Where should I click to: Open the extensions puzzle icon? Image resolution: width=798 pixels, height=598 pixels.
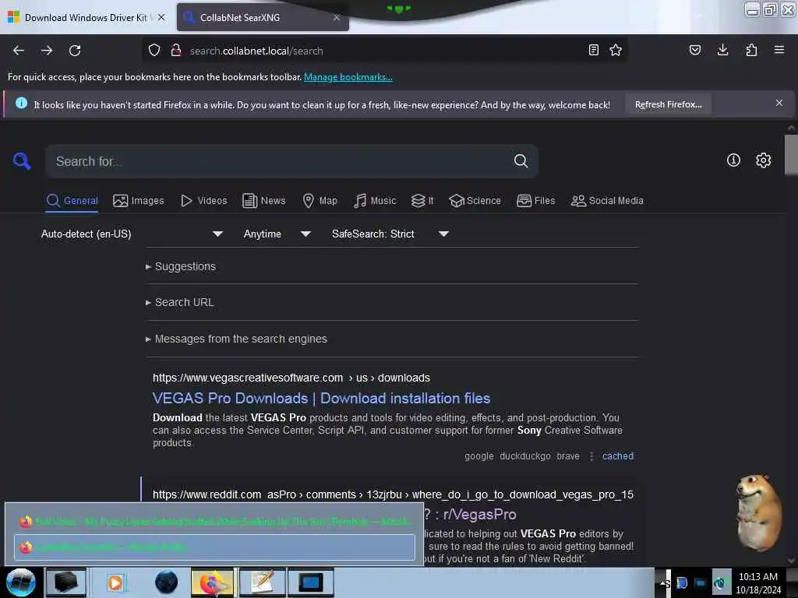[751, 50]
